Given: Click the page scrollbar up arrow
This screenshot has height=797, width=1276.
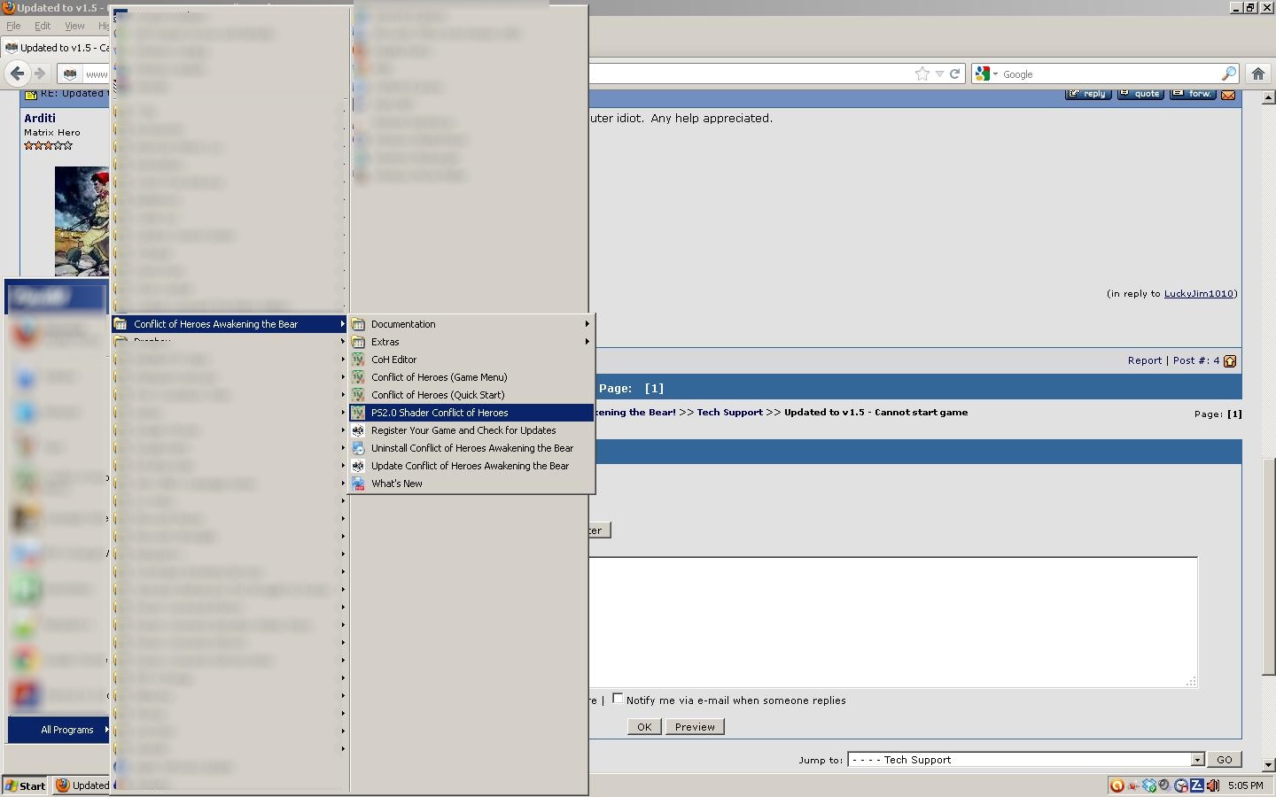Looking at the screenshot, I should [1268, 97].
